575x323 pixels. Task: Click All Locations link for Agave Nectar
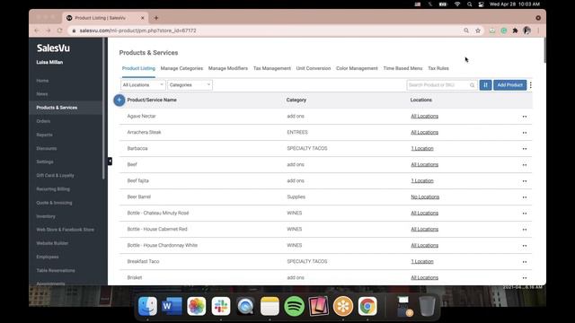tap(425, 116)
